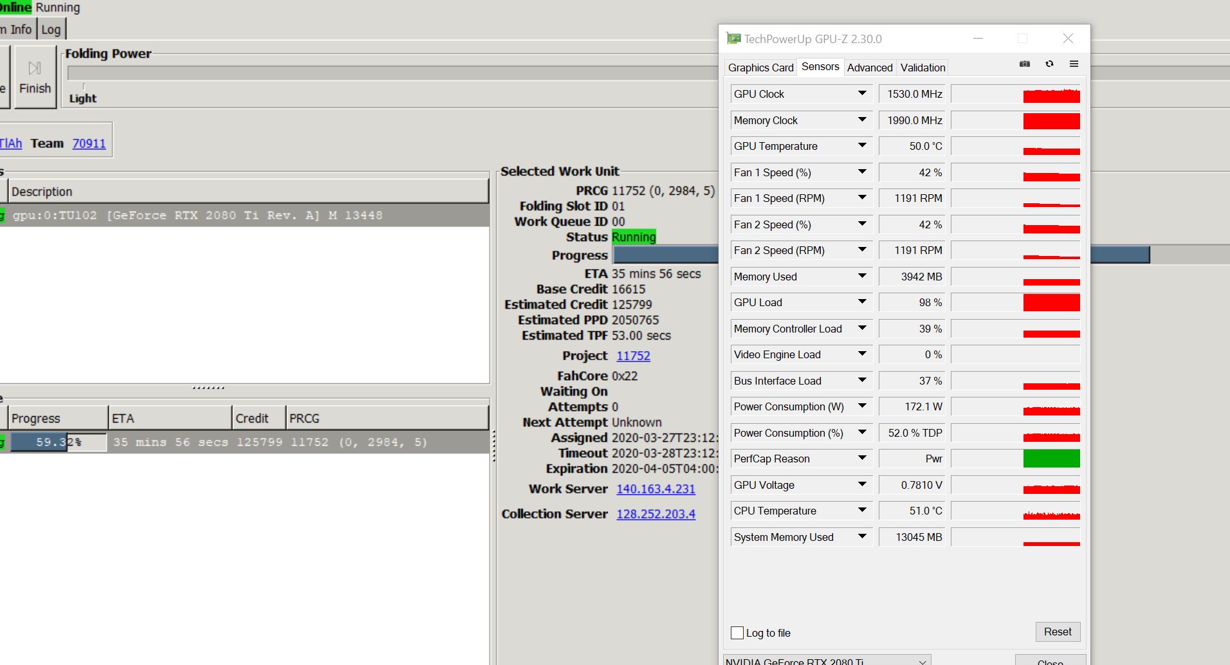Click the Estimated TPF value 53.00 secs
Screen dimensions: 1230x665
[x=641, y=335]
